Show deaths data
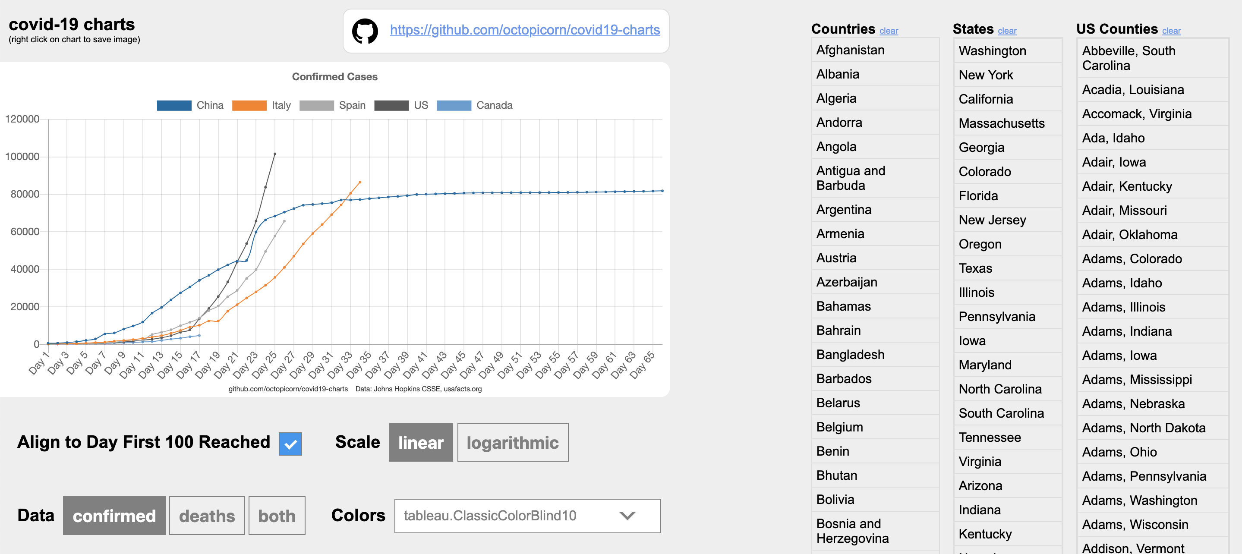 coord(207,516)
